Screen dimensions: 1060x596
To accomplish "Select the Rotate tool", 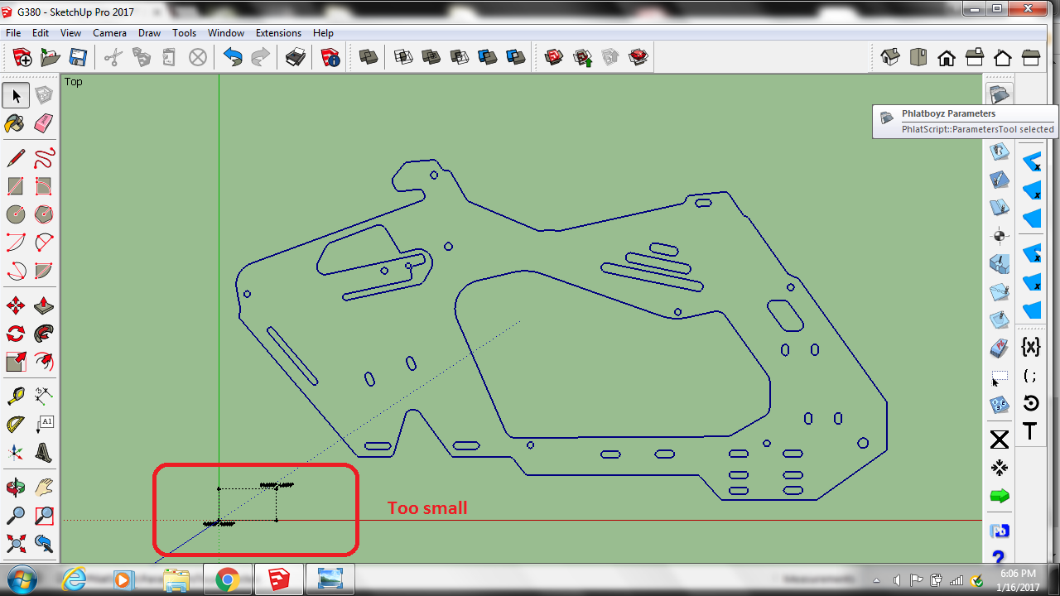I will point(15,334).
